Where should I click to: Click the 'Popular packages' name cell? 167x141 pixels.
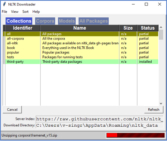click(80, 52)
